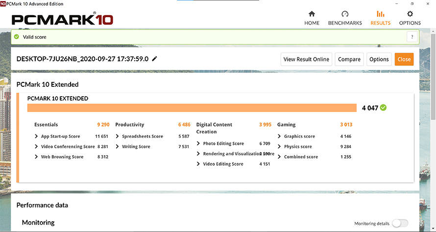Select the Results bar chart icon
436x232 pixels.
pyautogui.click(x=380, y=14)
